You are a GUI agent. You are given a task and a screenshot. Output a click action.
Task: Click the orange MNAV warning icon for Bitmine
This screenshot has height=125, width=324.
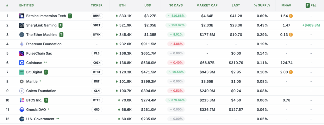click(291, 16)
